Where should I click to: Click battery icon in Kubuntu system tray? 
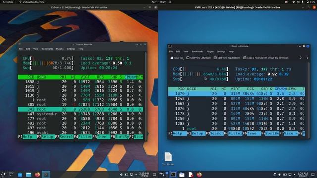126,175
